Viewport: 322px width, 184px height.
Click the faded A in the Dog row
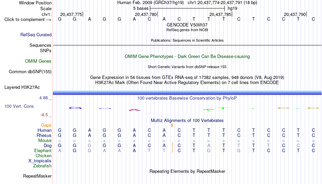(209, 146)
